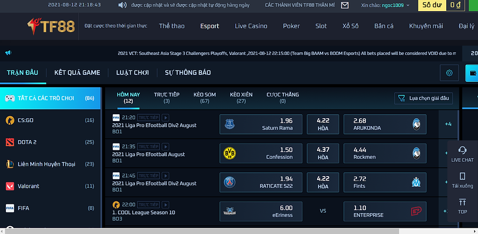Open the Slot menu
The width and height of the screenshot is (478, 234).
coord(321,26)
